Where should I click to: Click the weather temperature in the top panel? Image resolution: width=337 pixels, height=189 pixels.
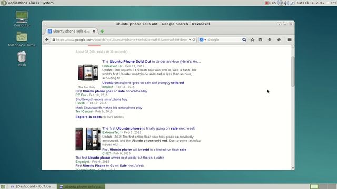(333, 3)
